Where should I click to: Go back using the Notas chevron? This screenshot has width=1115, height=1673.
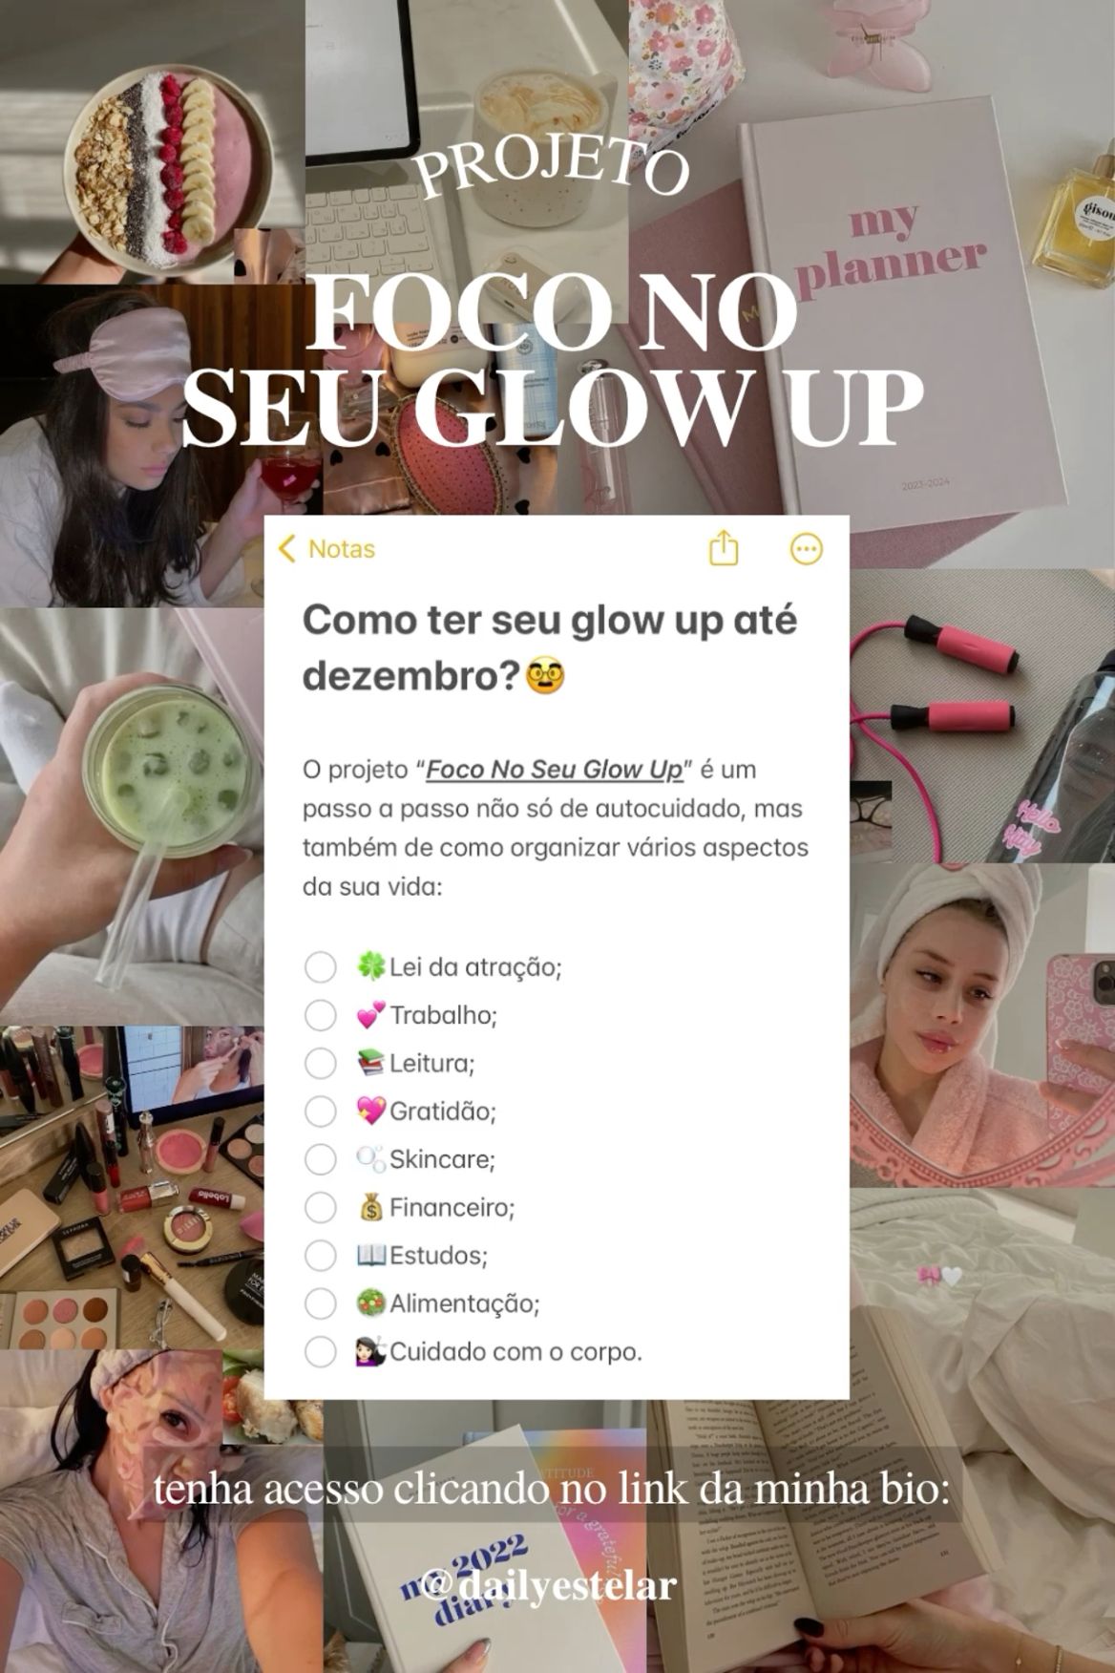286,549
